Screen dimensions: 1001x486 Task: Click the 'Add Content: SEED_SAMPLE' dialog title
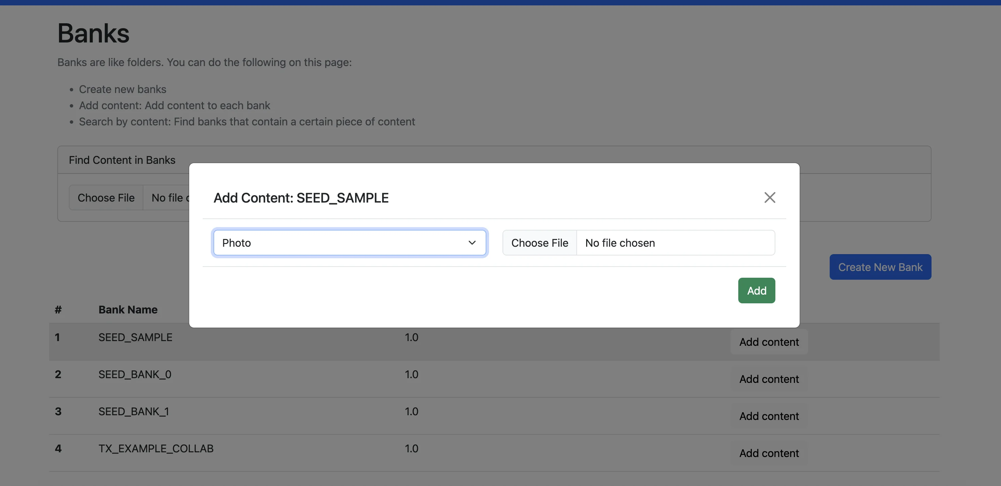[x=301, y=198]
